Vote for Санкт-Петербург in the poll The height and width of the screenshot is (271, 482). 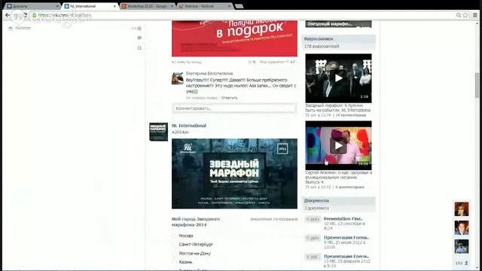point(196,245)
